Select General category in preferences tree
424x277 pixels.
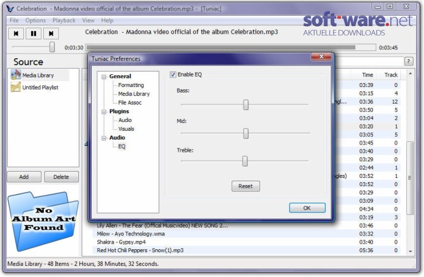[120, 76]
